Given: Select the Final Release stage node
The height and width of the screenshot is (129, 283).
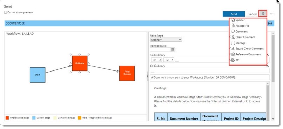Looking at the screenshot, I should point(127,73).
